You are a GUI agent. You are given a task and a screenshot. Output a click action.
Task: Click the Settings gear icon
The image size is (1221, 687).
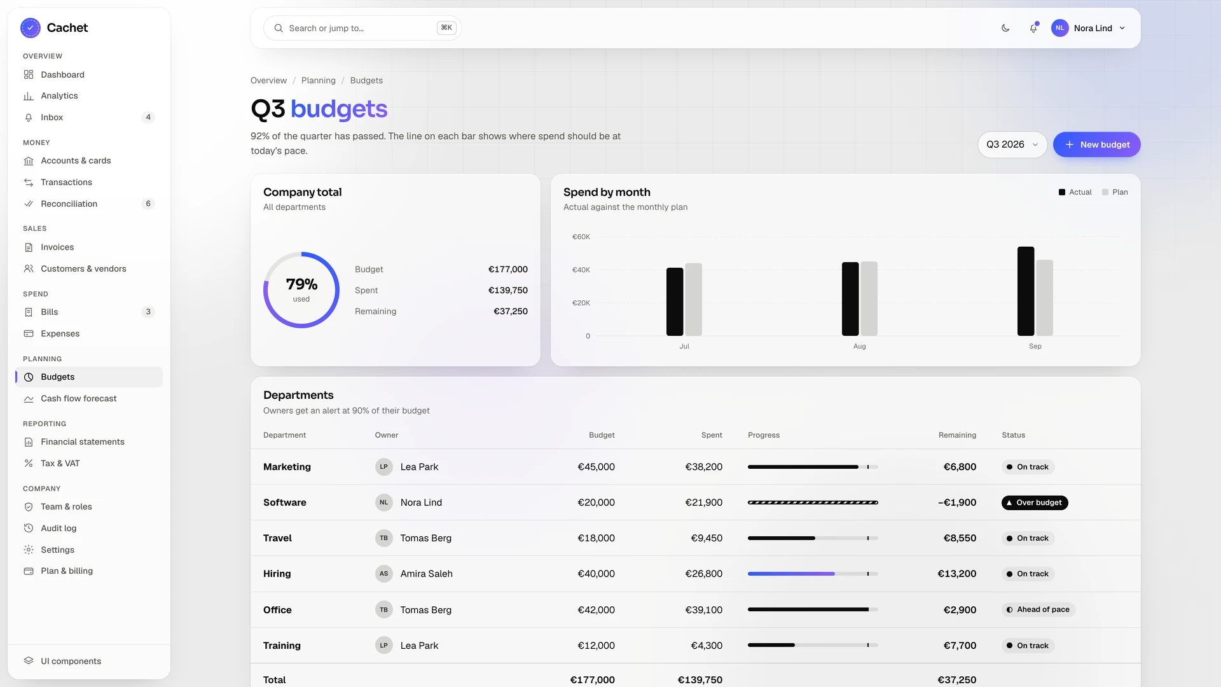(29, 550)
